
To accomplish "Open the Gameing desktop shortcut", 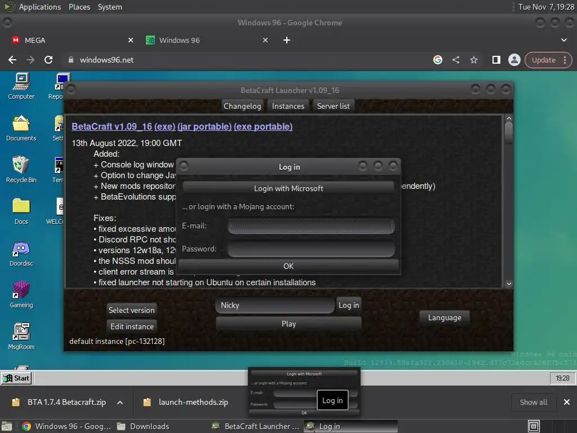I will click(x=21, y=295).
